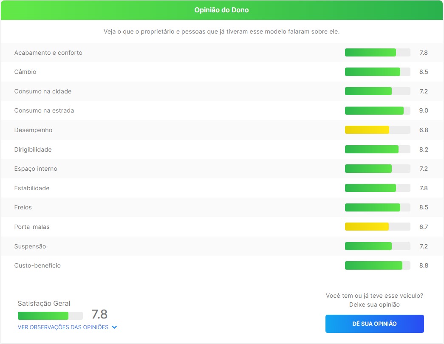Click the 7.2 score for Suspensão
The width and height of the screenshot is (444, 344).
(424, 246)
